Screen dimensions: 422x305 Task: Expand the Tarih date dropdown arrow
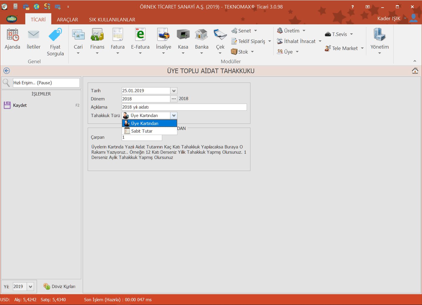pos(174,91)
